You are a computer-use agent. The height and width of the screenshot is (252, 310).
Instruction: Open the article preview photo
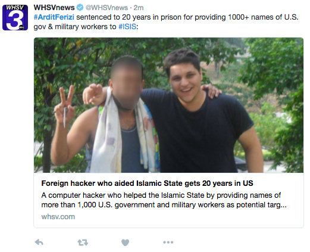(x=168, y=105)
